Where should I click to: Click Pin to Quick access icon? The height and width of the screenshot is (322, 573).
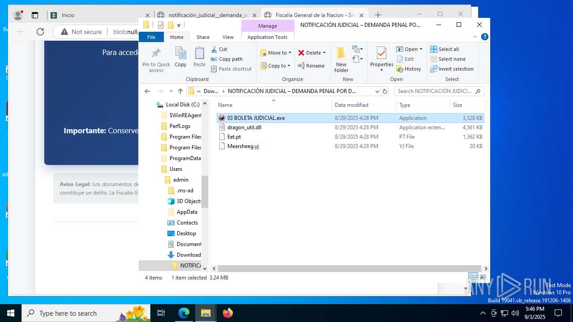point(156,53)
